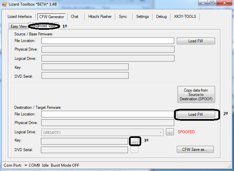This screenshot has width=234, height=171.
Task: Click the Burst Mode OFF status text
Action: point(65,165)
